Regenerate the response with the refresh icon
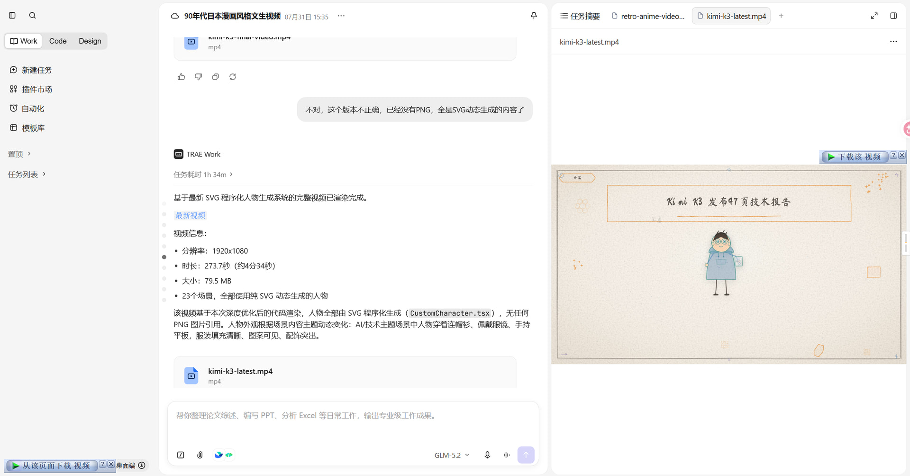910x476 pixels. pyautogui.click(x=233, y=77)
